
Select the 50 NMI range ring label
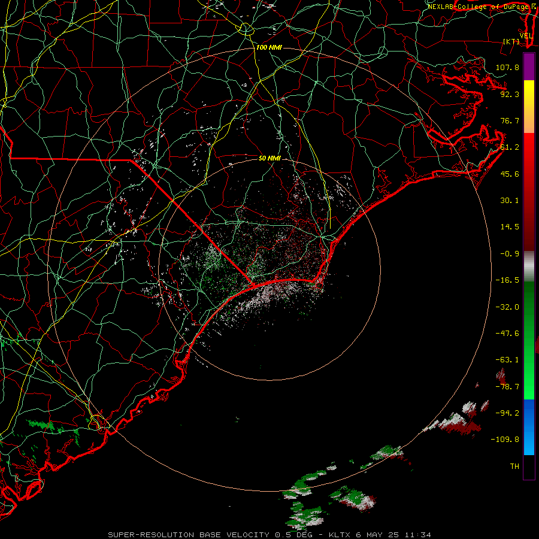(270, 158)
